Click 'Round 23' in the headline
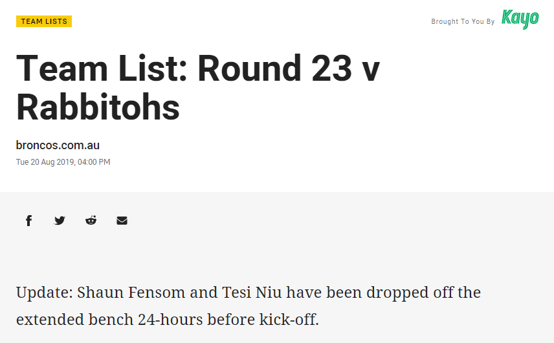Viewport: 554px width, 343px height. point(274,68)
